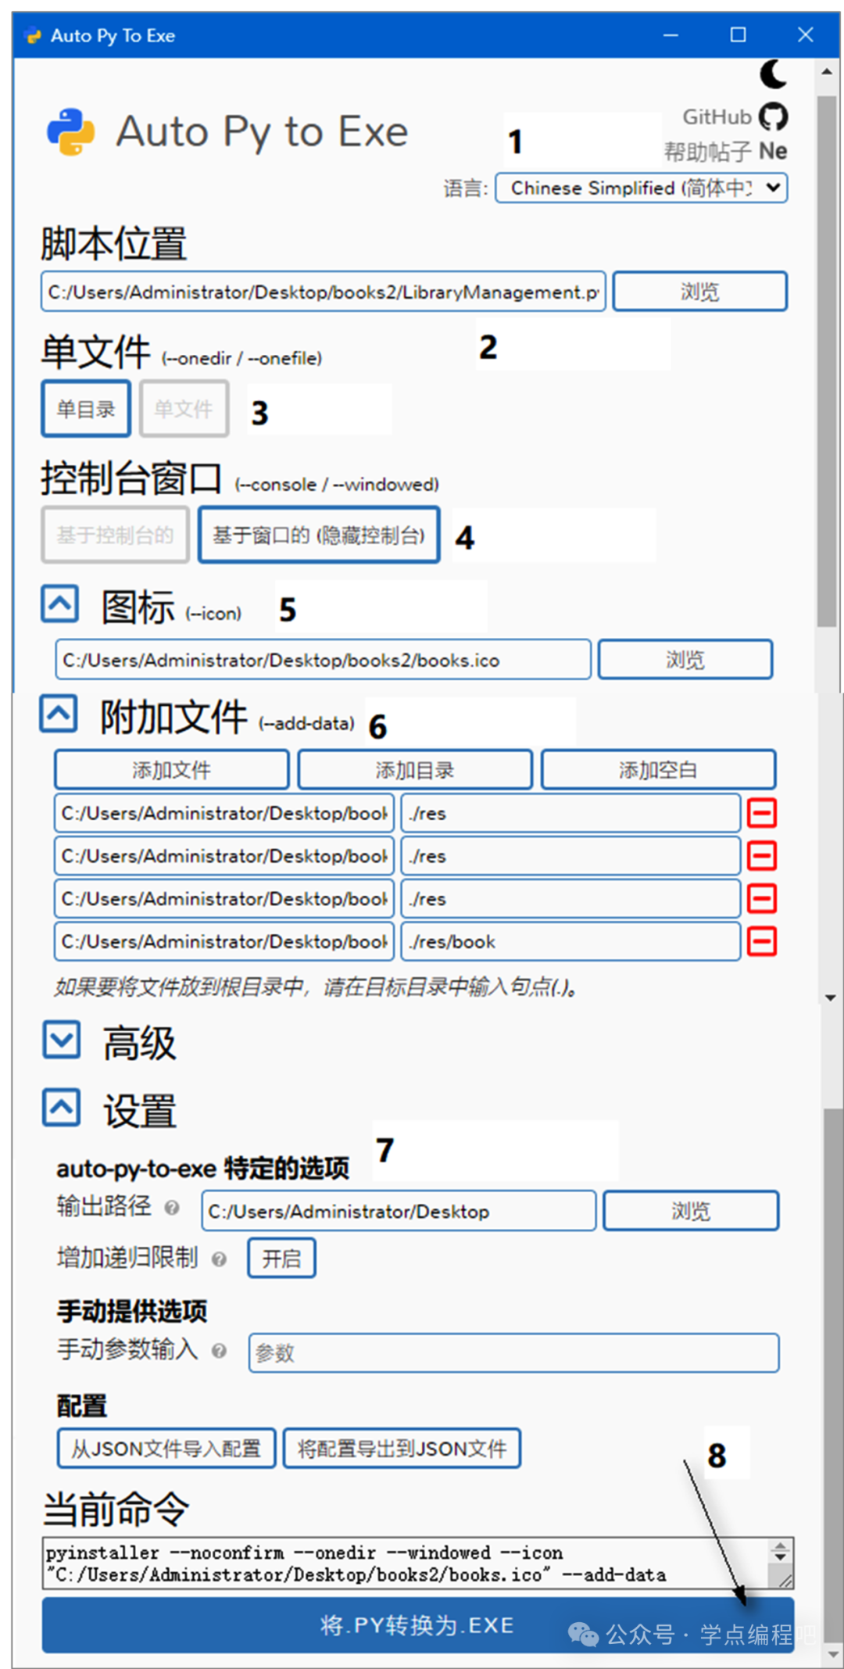Collapse the 设置 settings section

[x=62, y=1108]
